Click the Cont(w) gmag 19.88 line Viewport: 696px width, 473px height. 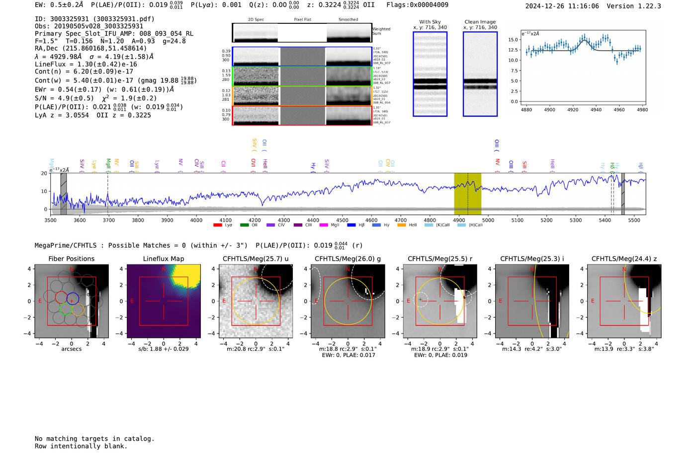[116, 80]
